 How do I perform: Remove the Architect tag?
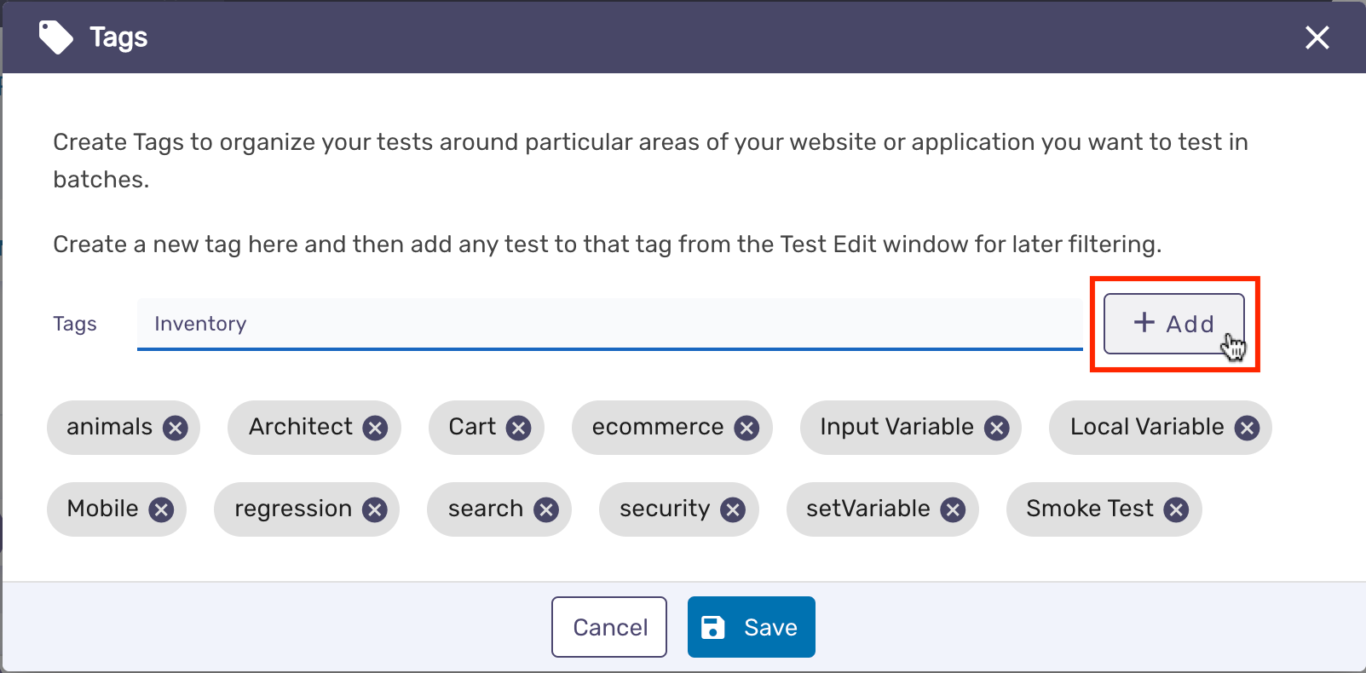(x=375, y=428)
